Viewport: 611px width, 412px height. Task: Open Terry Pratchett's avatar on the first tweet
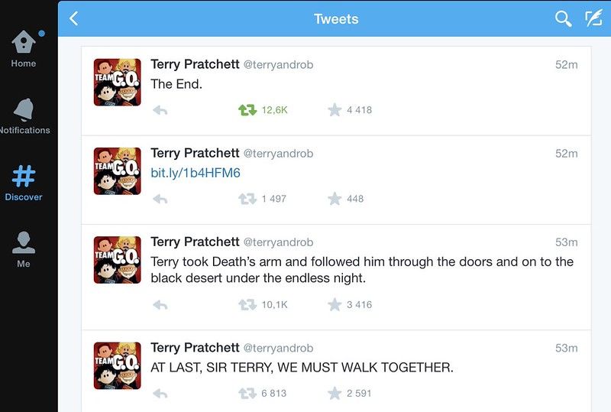point(118,82)
